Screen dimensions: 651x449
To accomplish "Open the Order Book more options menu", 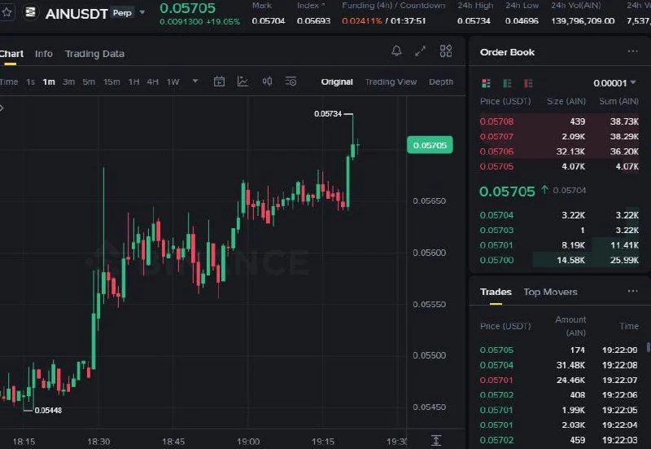I will tap(633, 51).
